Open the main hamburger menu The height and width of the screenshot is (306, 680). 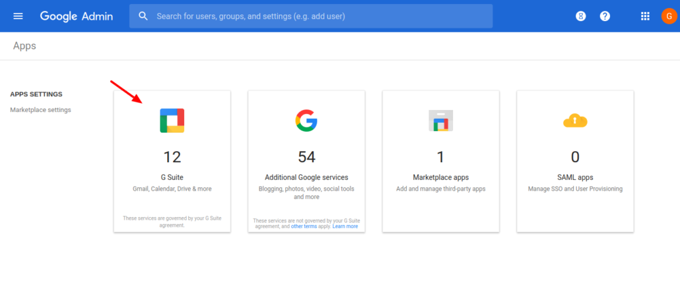pyautogui.click(x=18, y=16)
